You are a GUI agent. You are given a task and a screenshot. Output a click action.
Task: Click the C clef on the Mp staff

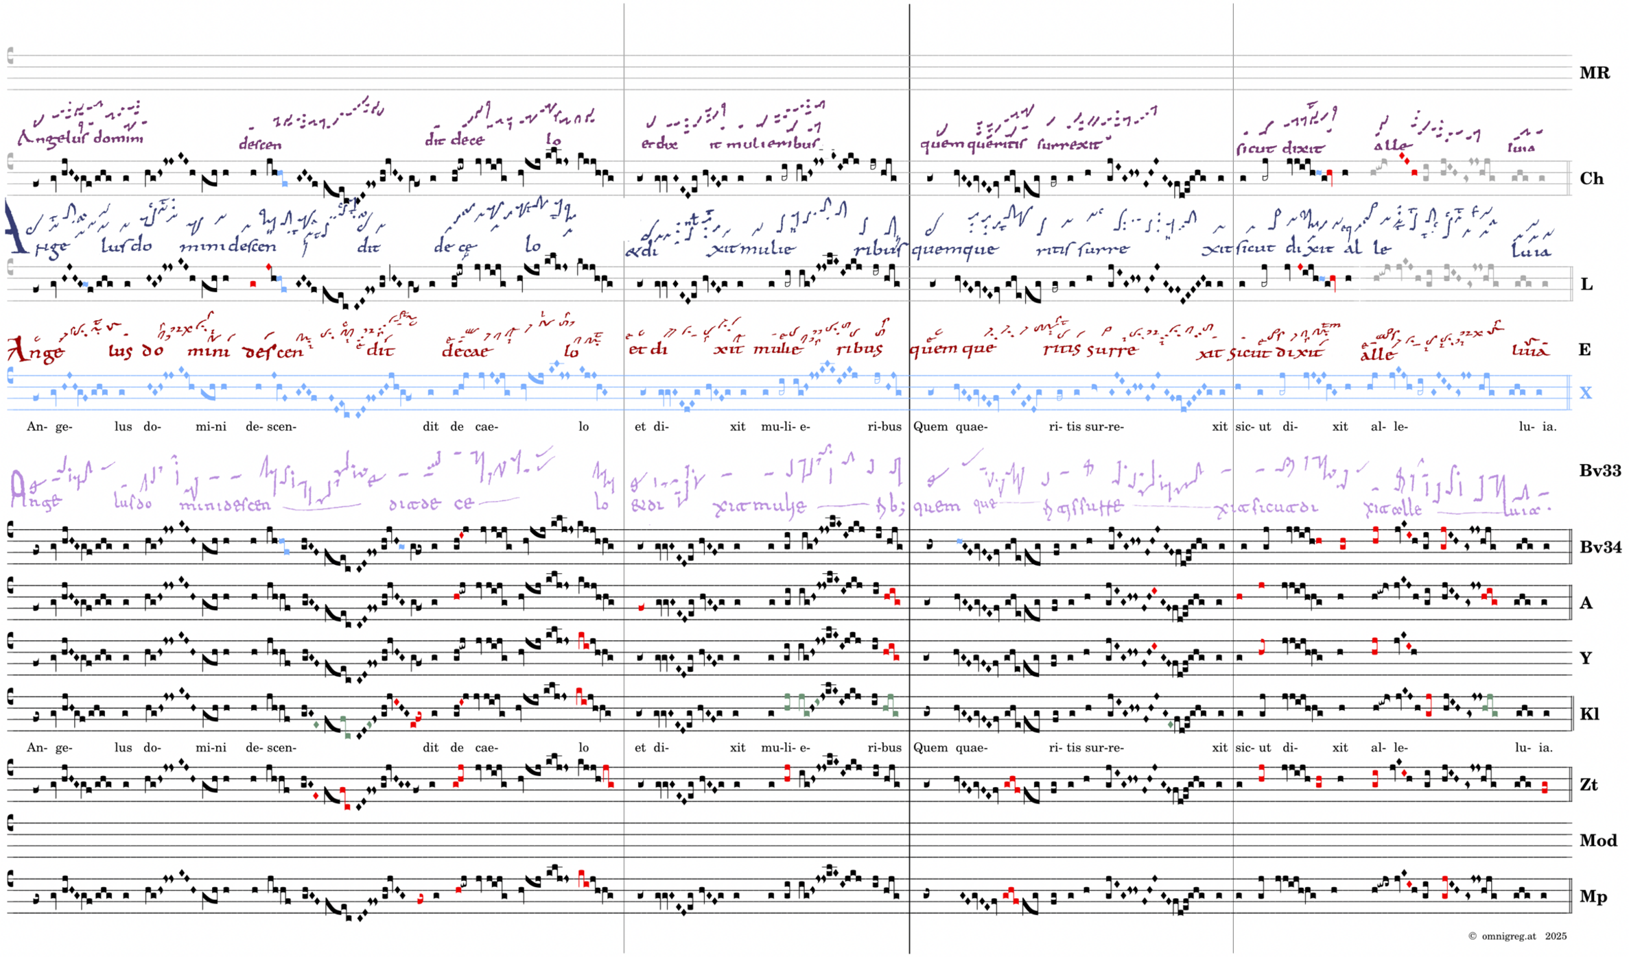coord(10,879)
